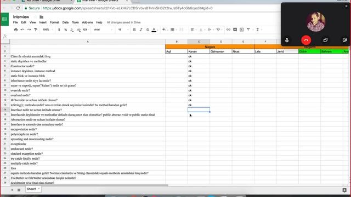This screenshot has height=197, width=351.
Task: Click the 'polymorphizm nedir?' cell
Action: [x=88, y=134]
